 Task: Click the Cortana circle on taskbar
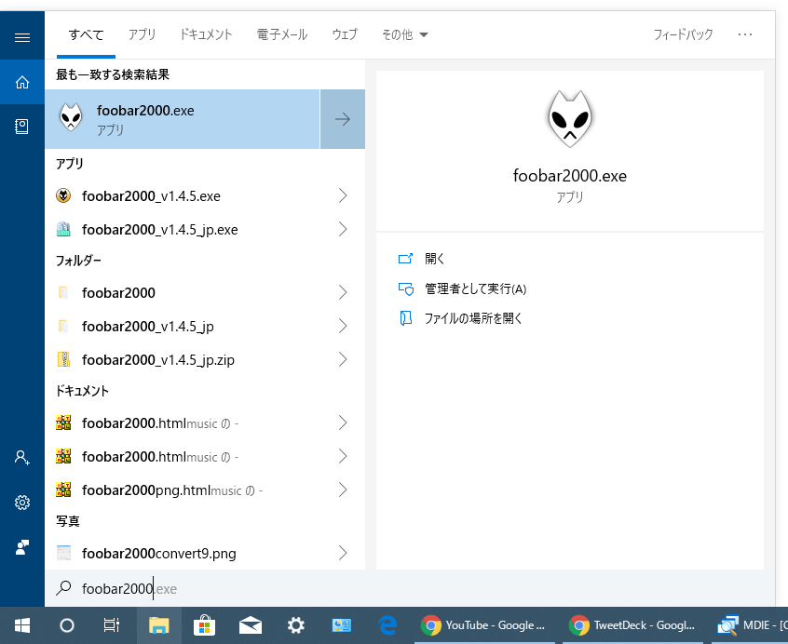pos(67,625)
